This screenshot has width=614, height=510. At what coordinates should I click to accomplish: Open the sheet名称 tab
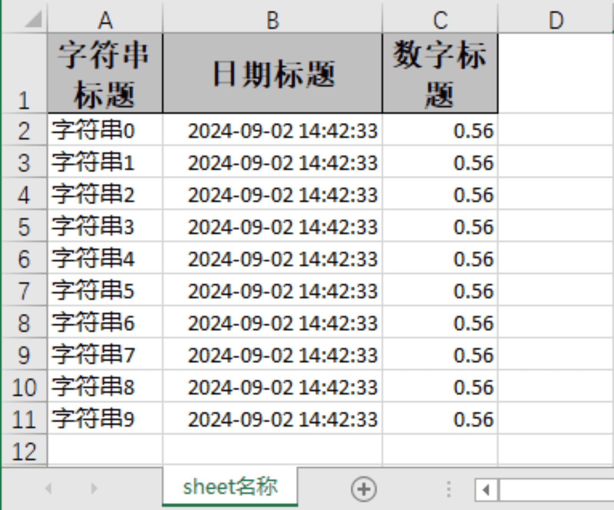(x=230, y=487)
